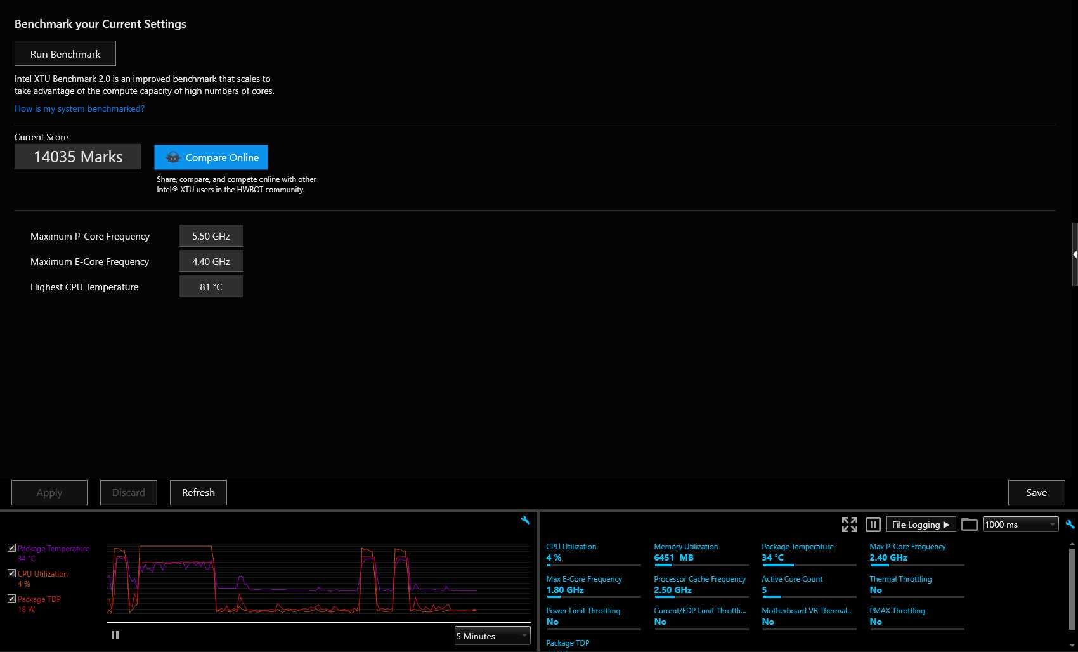The image size is (1078, 652).
Task: Open monitor panel settings wrench icon
Action: [1070, 525]
